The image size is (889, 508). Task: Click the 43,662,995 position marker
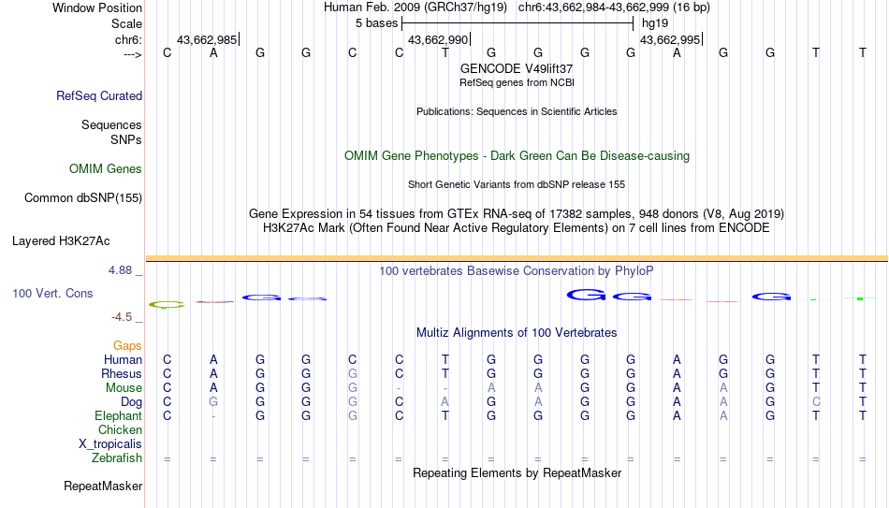[671, 39]
